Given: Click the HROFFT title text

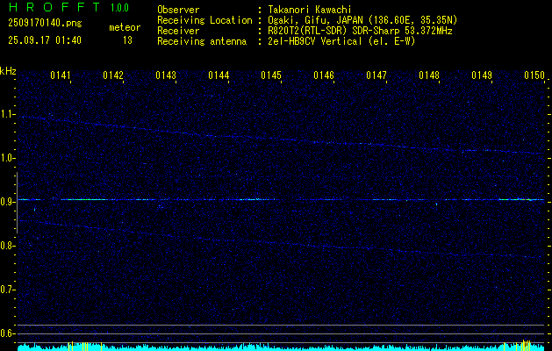Looking at the screenshot, I should [x=49, y=8].
